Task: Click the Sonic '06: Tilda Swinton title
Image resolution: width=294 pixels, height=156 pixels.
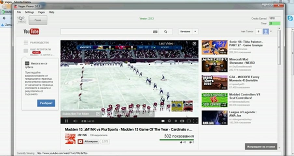Action: coord(246,44)
